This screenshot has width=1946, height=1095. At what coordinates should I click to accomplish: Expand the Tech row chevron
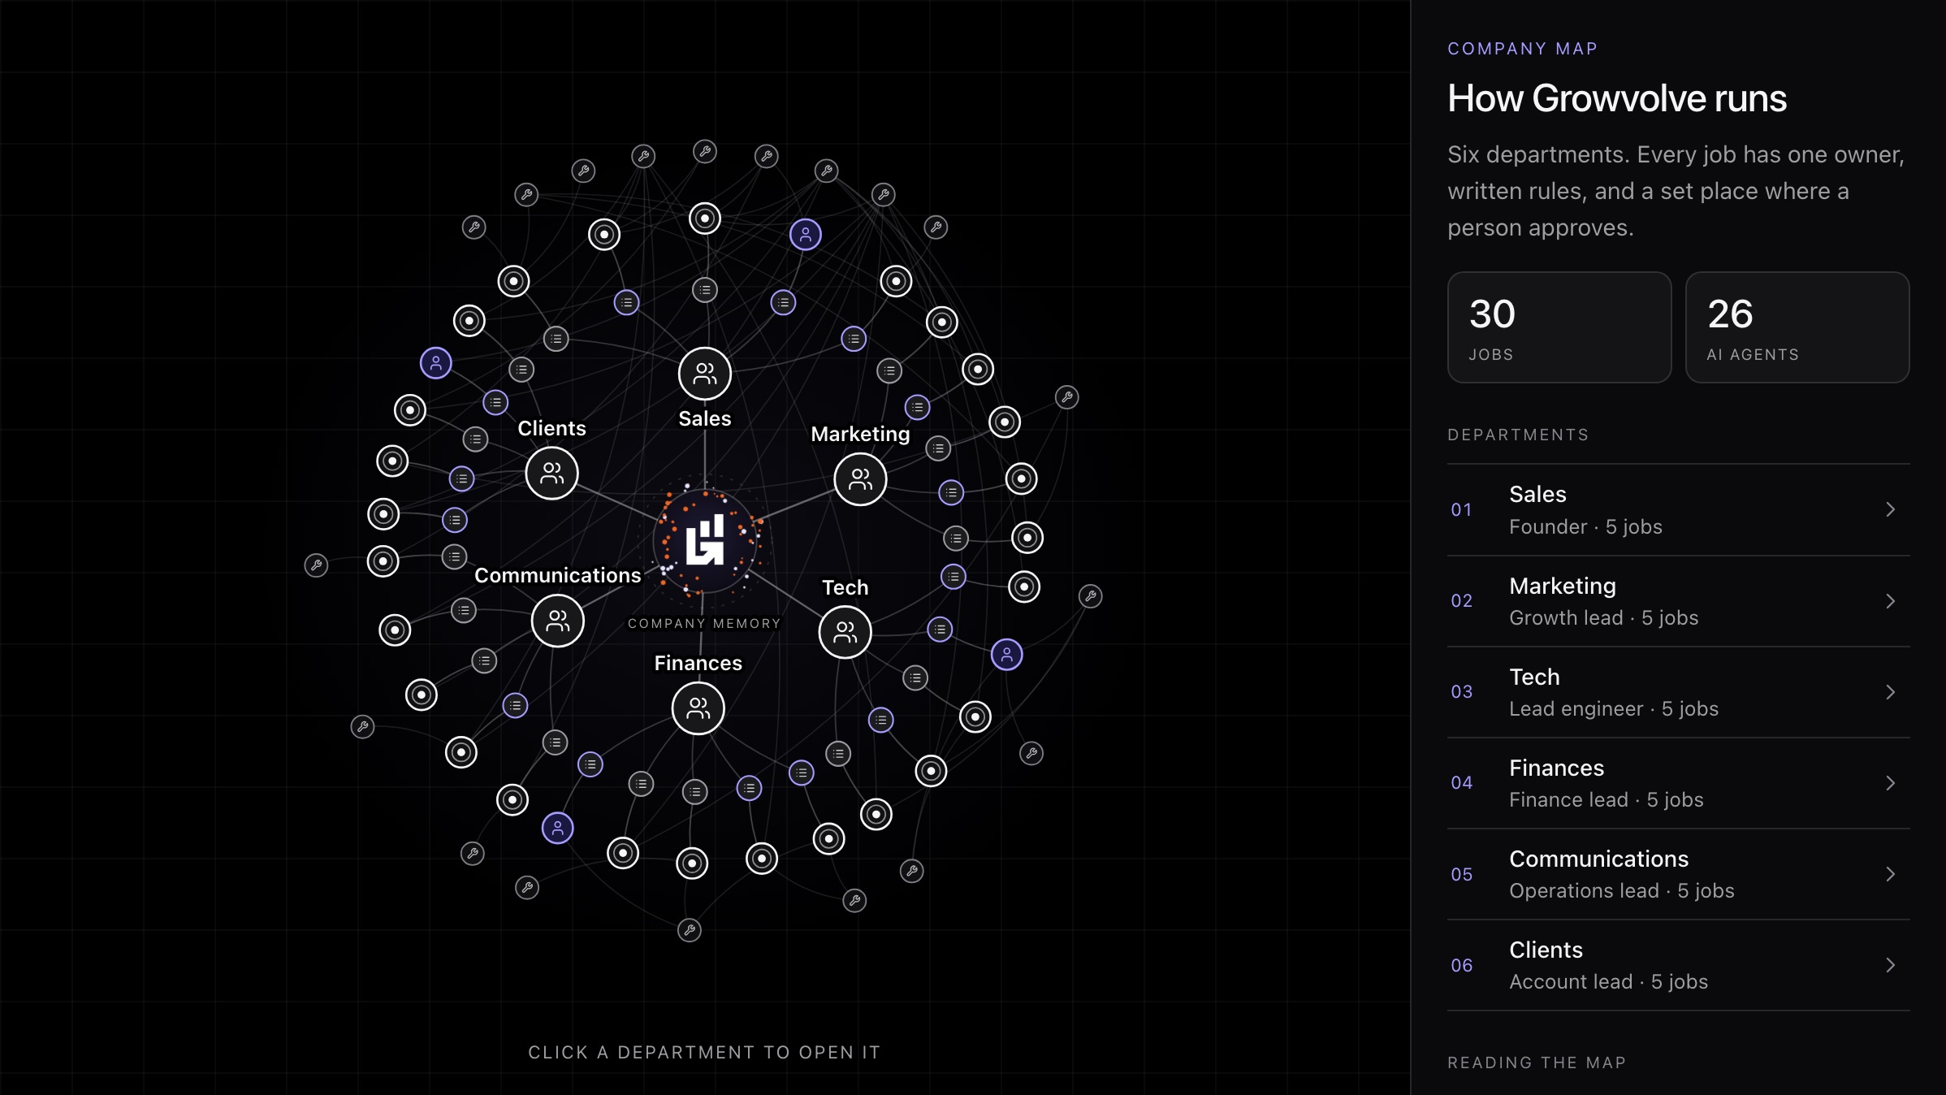tap(1890, 692)
